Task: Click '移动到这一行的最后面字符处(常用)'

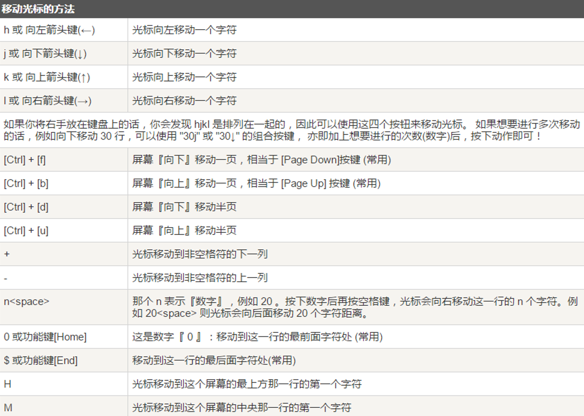Action: point(214,360)
